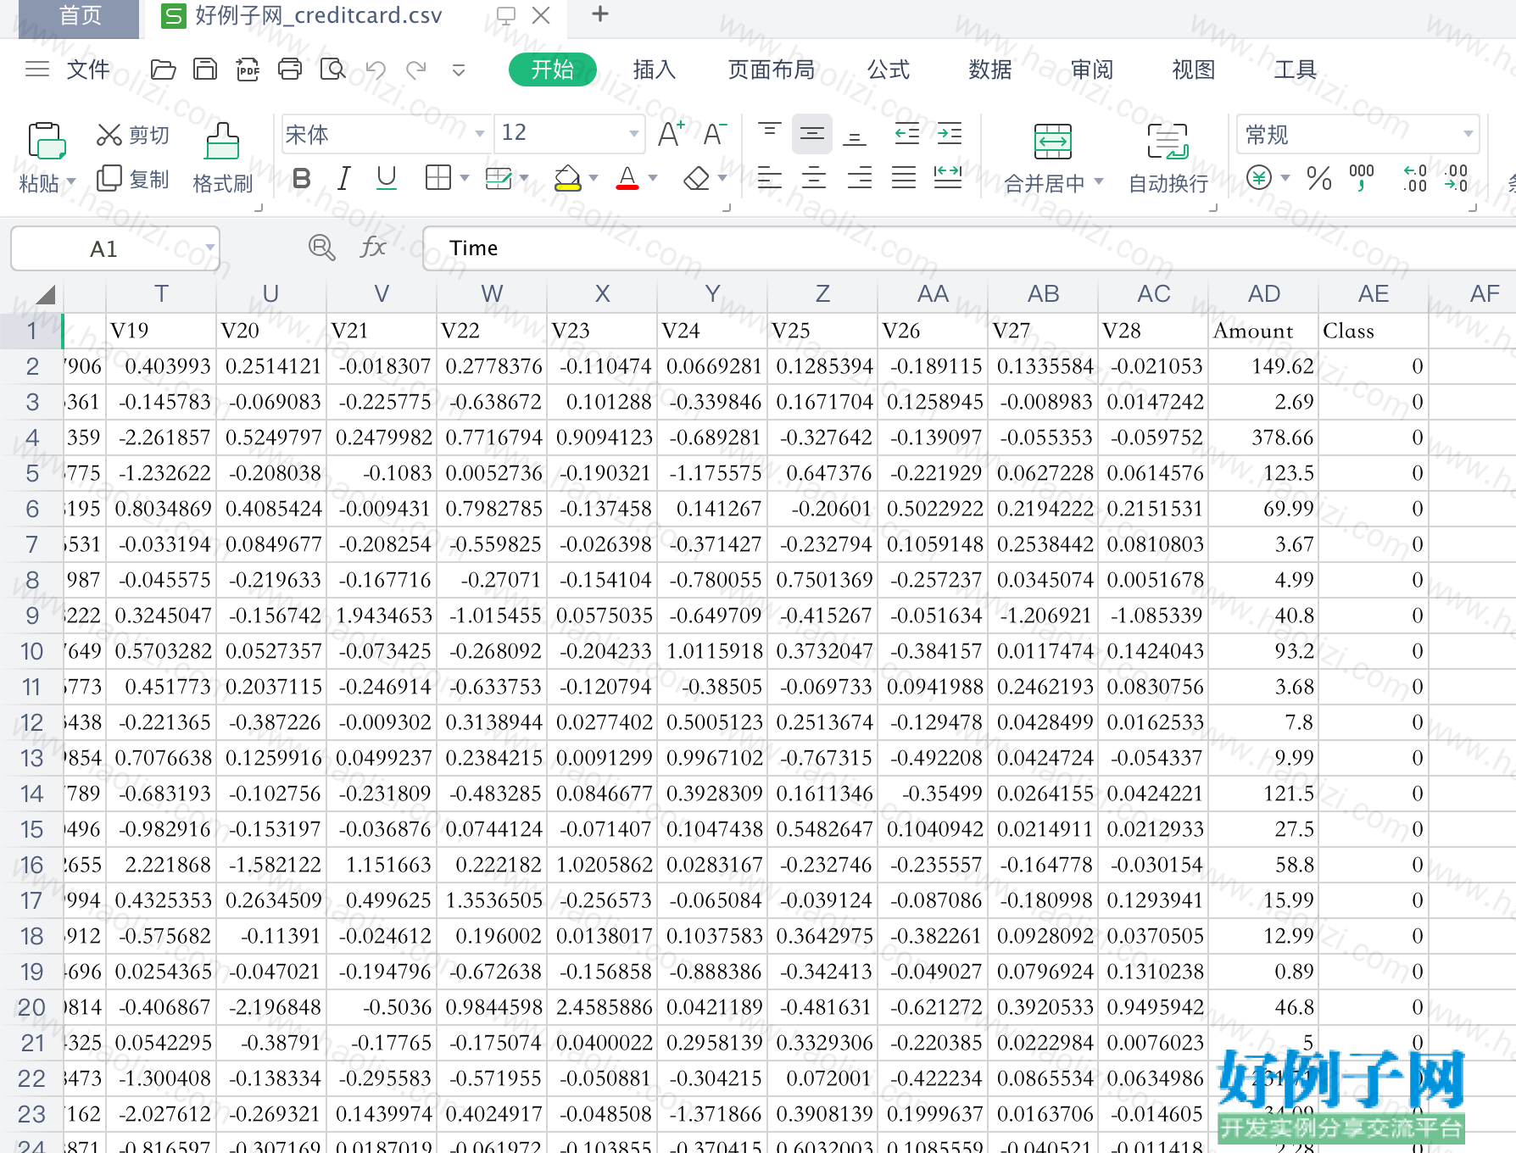Go to 首页 home tab
This screenshot has width=1516, height=1153.
79,18
